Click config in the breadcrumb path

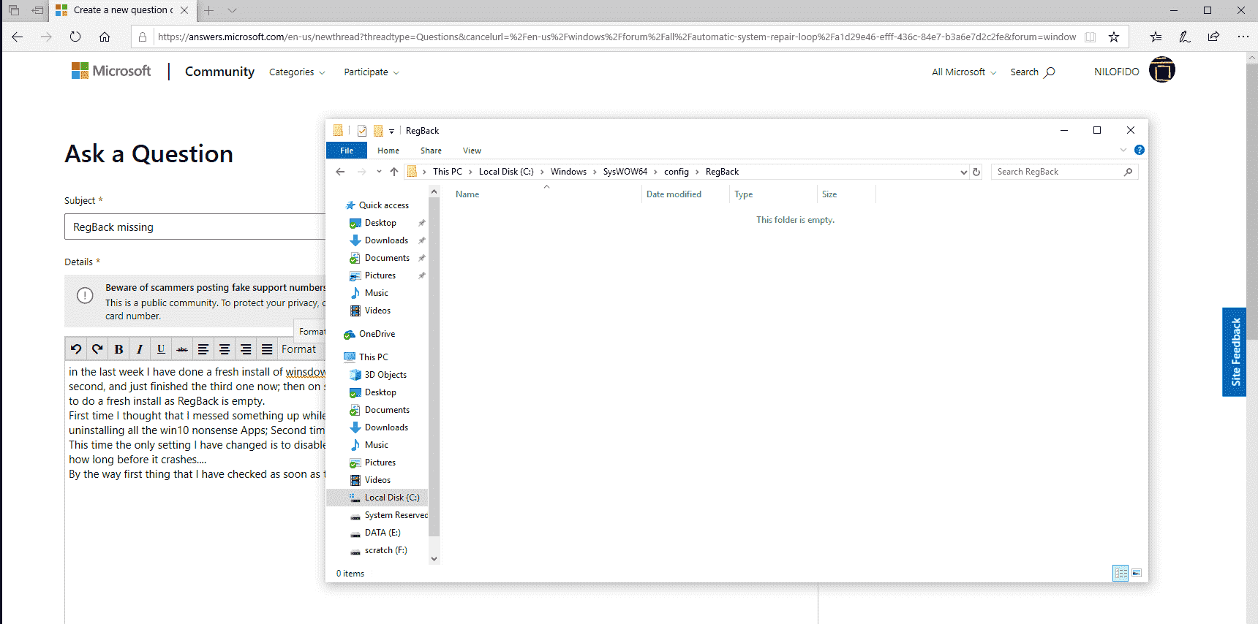(x=677, y=172)
